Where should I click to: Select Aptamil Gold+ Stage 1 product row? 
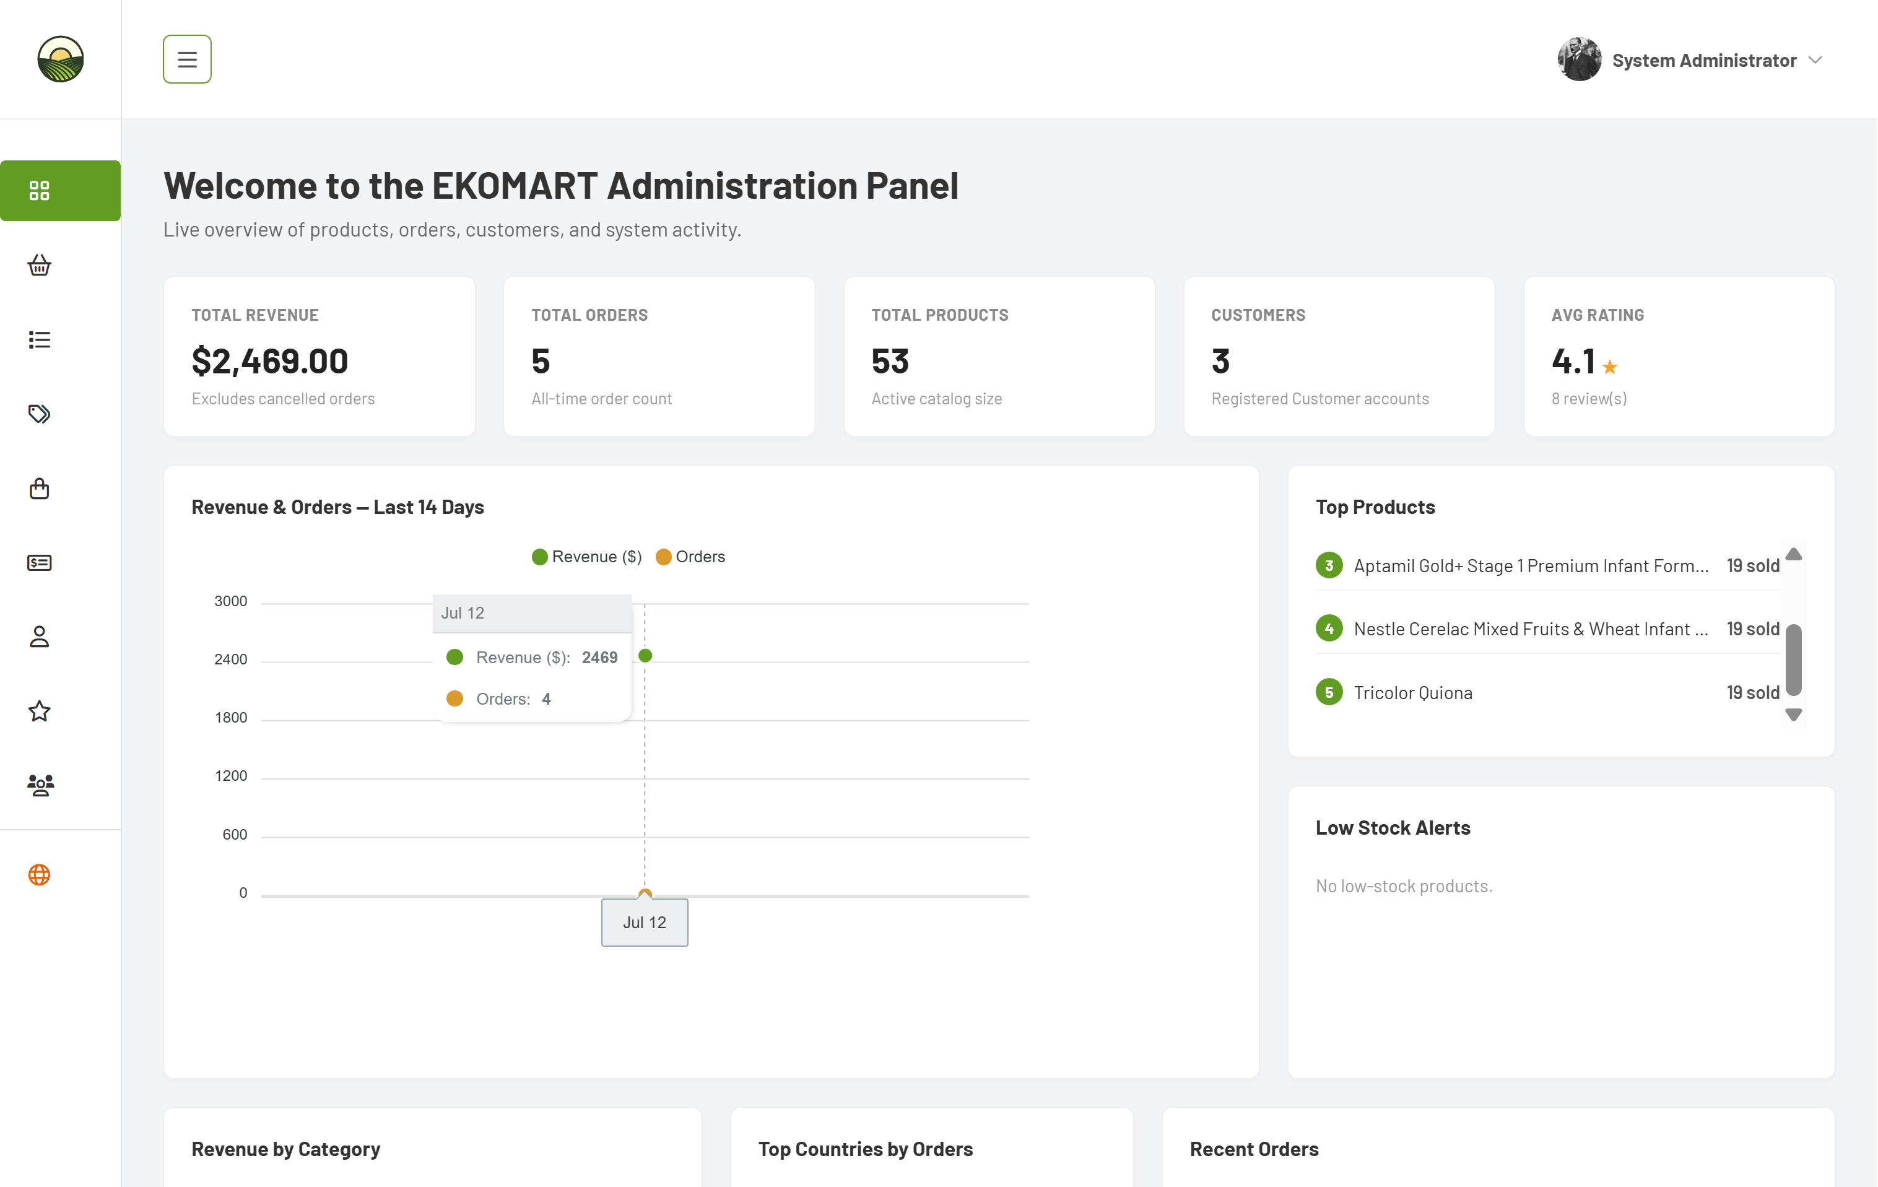point(1547,565)
